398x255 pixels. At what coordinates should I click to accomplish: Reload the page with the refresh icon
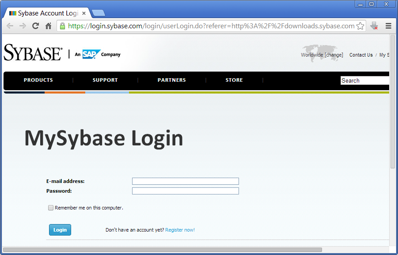(x=35, y=26)
